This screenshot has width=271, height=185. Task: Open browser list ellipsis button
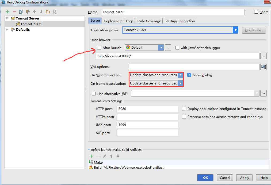(168, 48)
